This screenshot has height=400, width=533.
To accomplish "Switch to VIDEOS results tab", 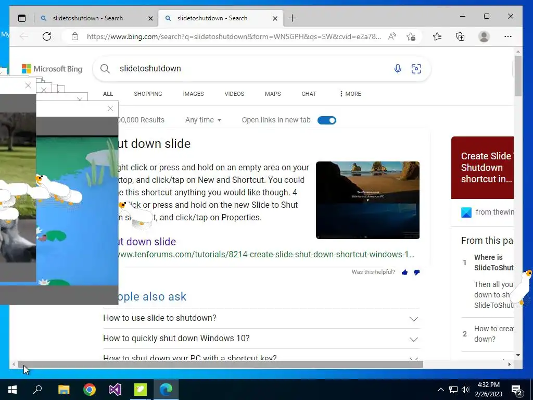I will point(234,94).
